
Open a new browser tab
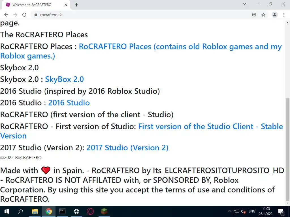(76, 5)
